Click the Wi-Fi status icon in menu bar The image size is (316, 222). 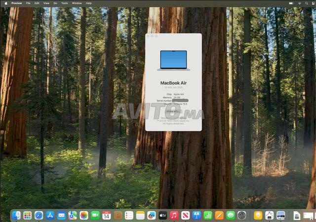tap(299, 3)
